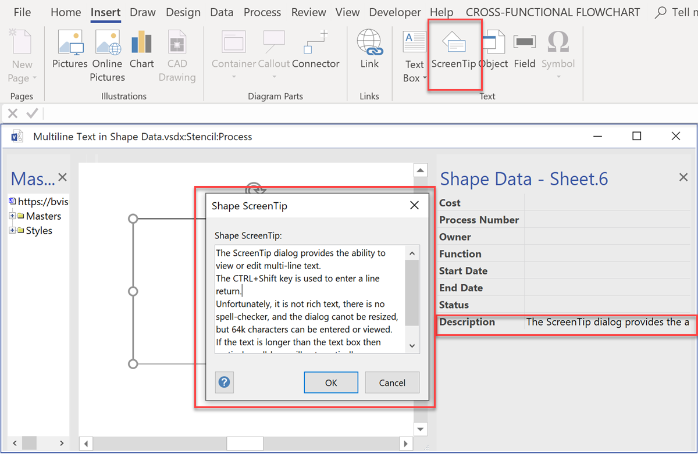Cancel the Shape ScreenTip dialog
The width and height of the screenshot is (698, 454).
point(392,382)
